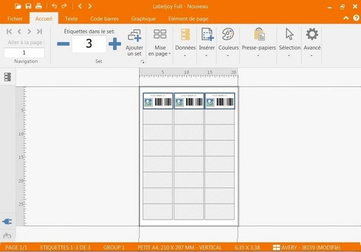Click the Sélection cursor tool
Image resolution: width=361 pixels, height=252 pixels.
(289, 41)
